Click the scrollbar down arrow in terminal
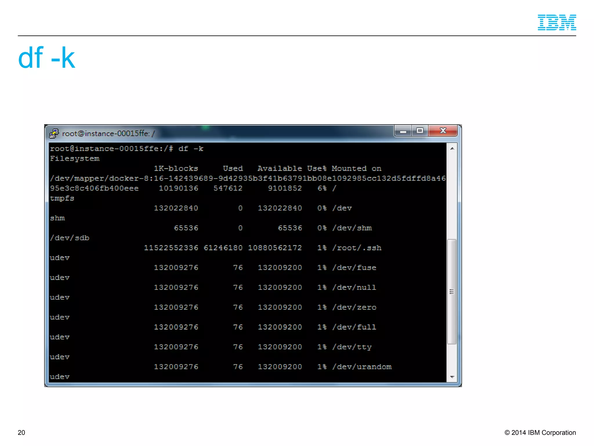Viewport: 594px width, 446px height. click(452, 377)
